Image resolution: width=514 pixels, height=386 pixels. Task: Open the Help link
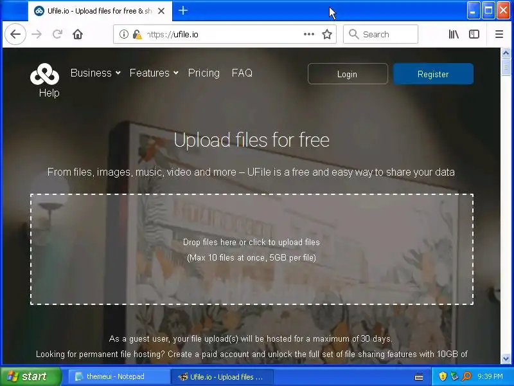[x=49, y=93]
